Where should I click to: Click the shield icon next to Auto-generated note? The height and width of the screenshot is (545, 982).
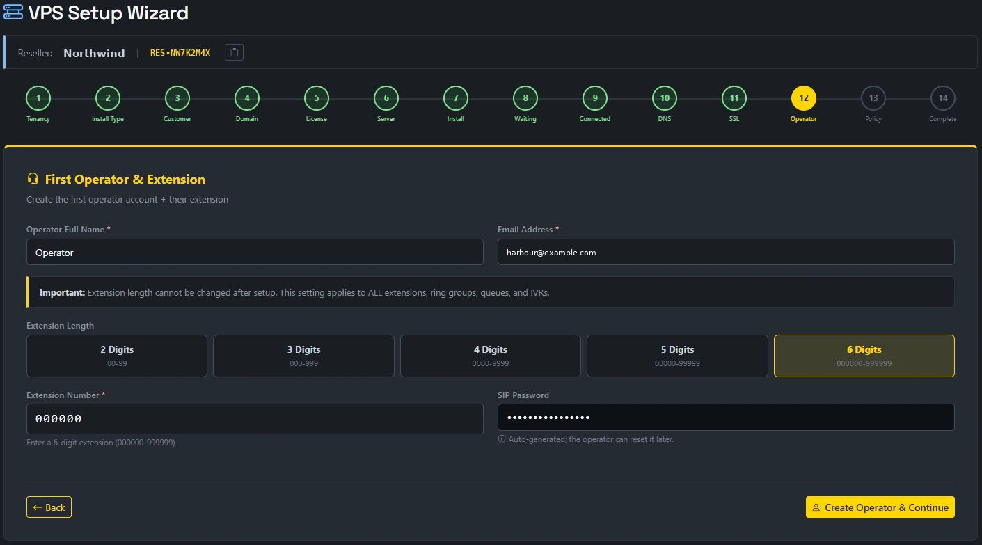click(x=501, y=439)
